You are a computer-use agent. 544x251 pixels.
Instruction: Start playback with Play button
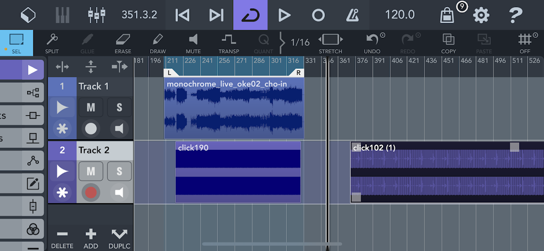284,15
